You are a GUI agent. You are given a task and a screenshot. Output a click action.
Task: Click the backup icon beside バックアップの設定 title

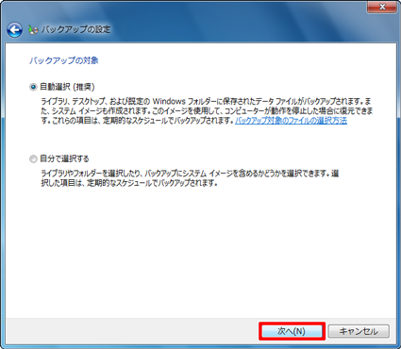[33, 30]
